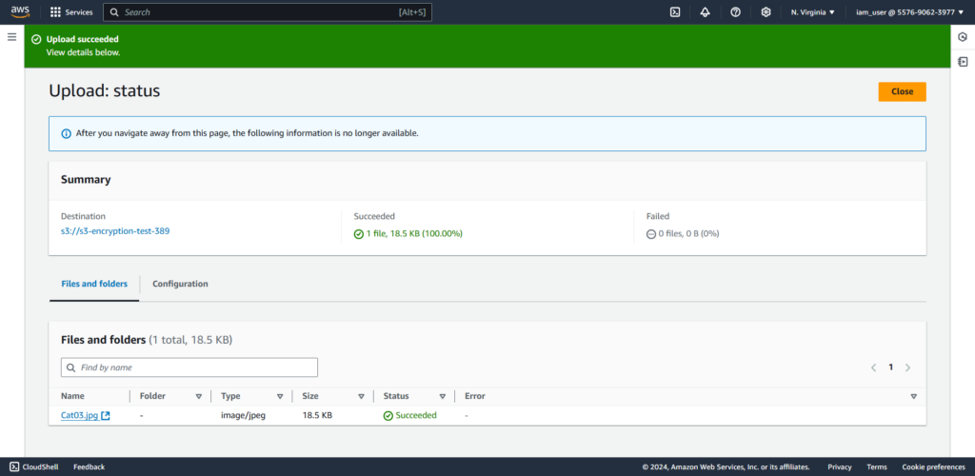Expand the left hamburger navigation menu

(12, 37)
